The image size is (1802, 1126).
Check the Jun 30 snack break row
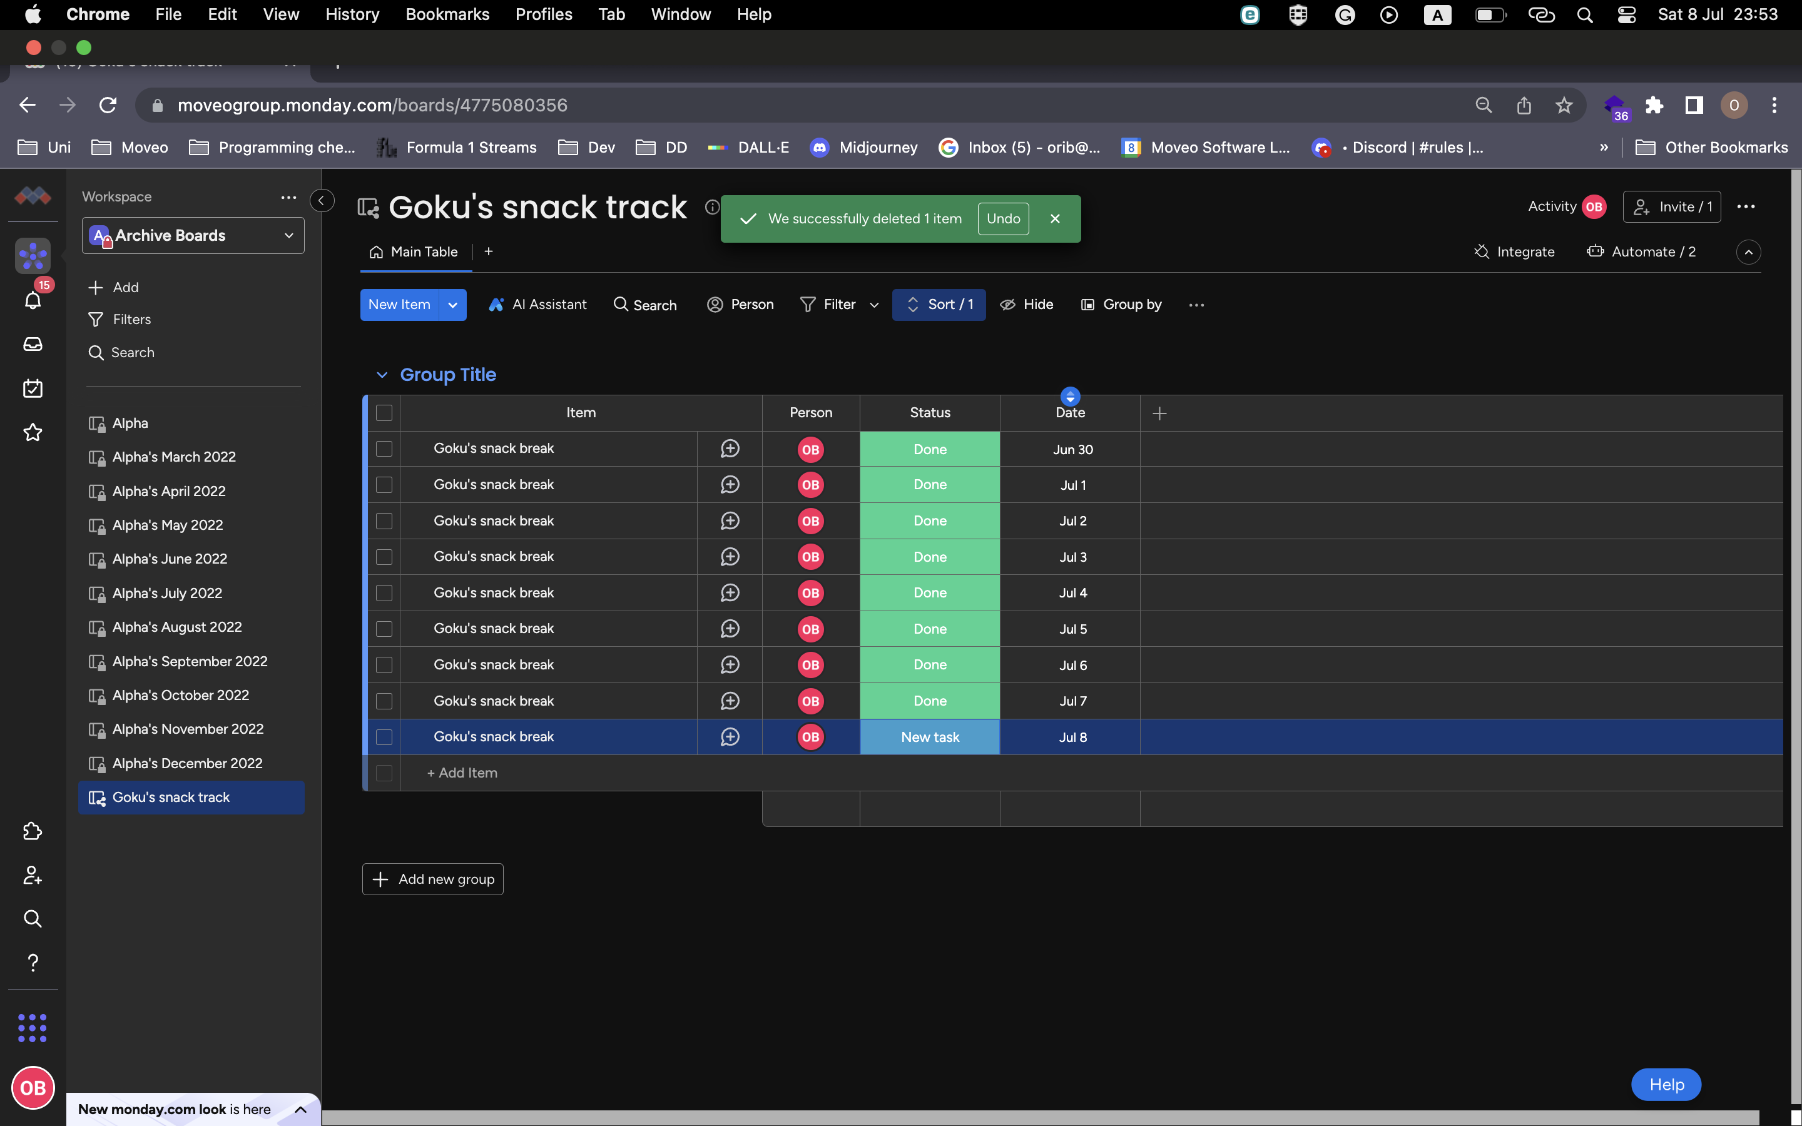click(384, 449)
